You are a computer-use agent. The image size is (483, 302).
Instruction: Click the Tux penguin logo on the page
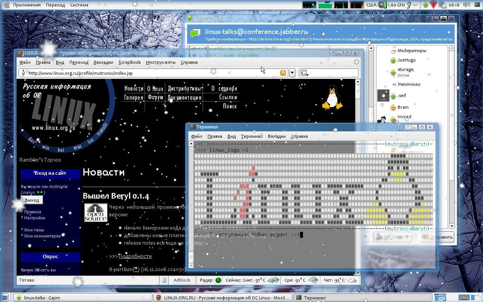pyautogui.click(x=332, y=97)
